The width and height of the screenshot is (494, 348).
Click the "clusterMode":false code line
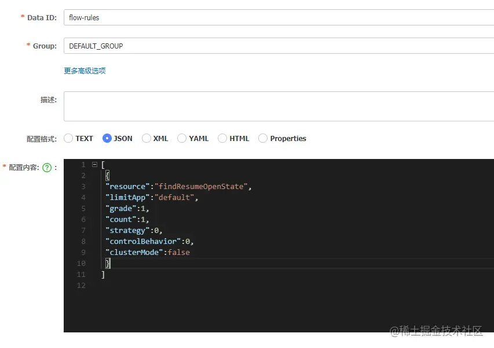pyautogui.click(x=148, y=253)
